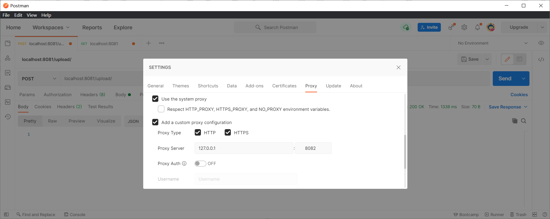This screenshot has height=219, width=550.
Task: Open the View menu
Action: coord(32,15)
